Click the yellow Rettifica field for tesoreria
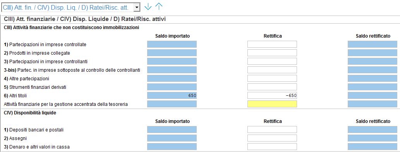The image size is (400, 152). (x=272, y=104)
